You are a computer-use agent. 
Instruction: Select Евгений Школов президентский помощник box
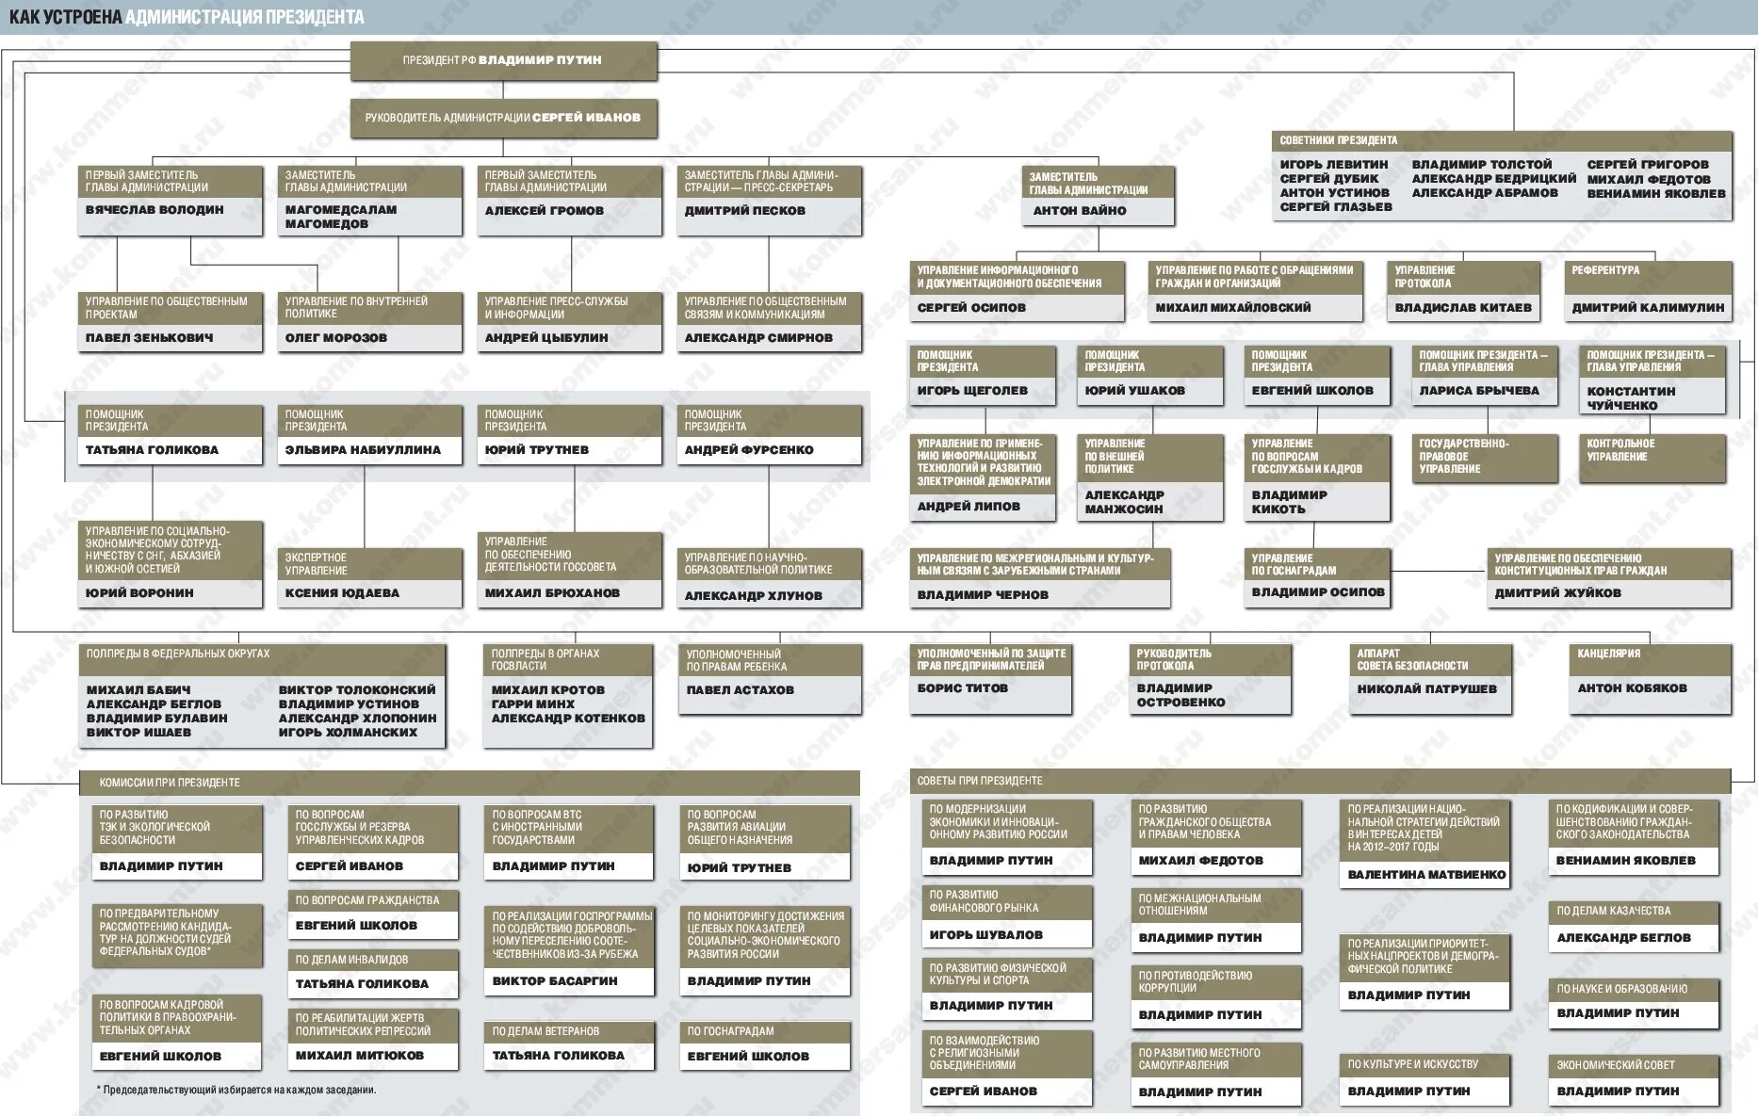point(1317,376)
